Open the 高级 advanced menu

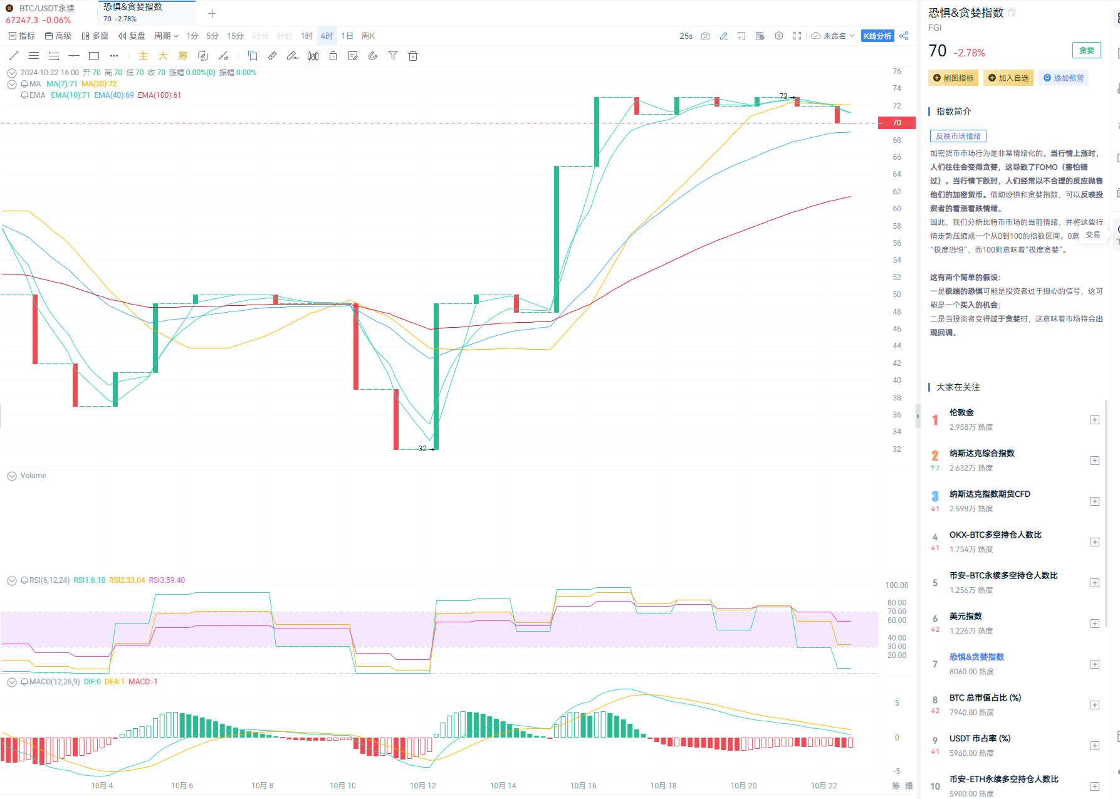[58, 36]
